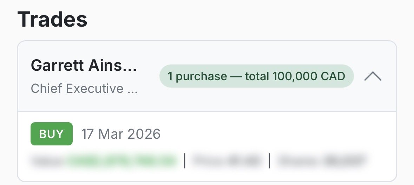Click the 1 purchase total 100,000 CAD badge
The image size is (414, 185).
click(x=256, y=76)
